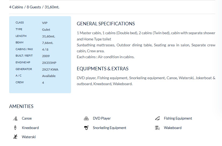
Task: Click the DVD Player amenity icon
Action: 86,119
